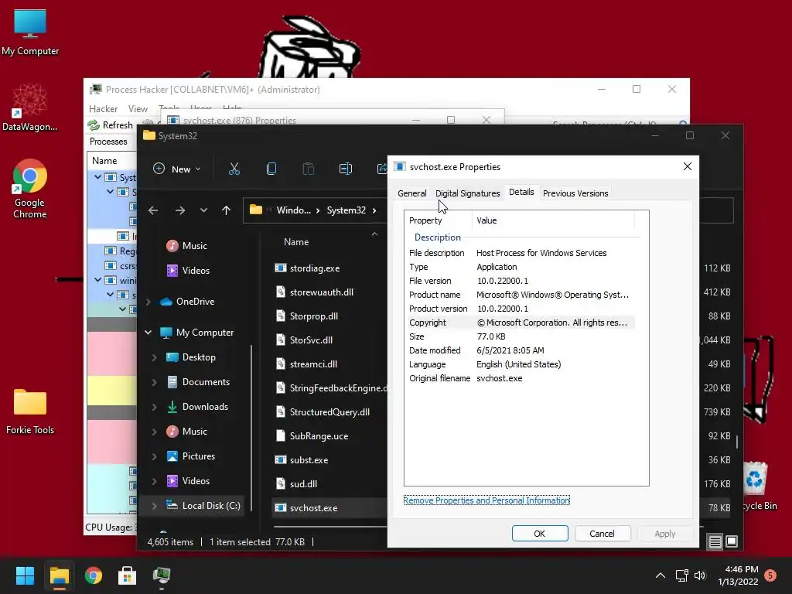Open the Digital Signatures tab
Screen dimensions: 792x594
click(467, 193)
